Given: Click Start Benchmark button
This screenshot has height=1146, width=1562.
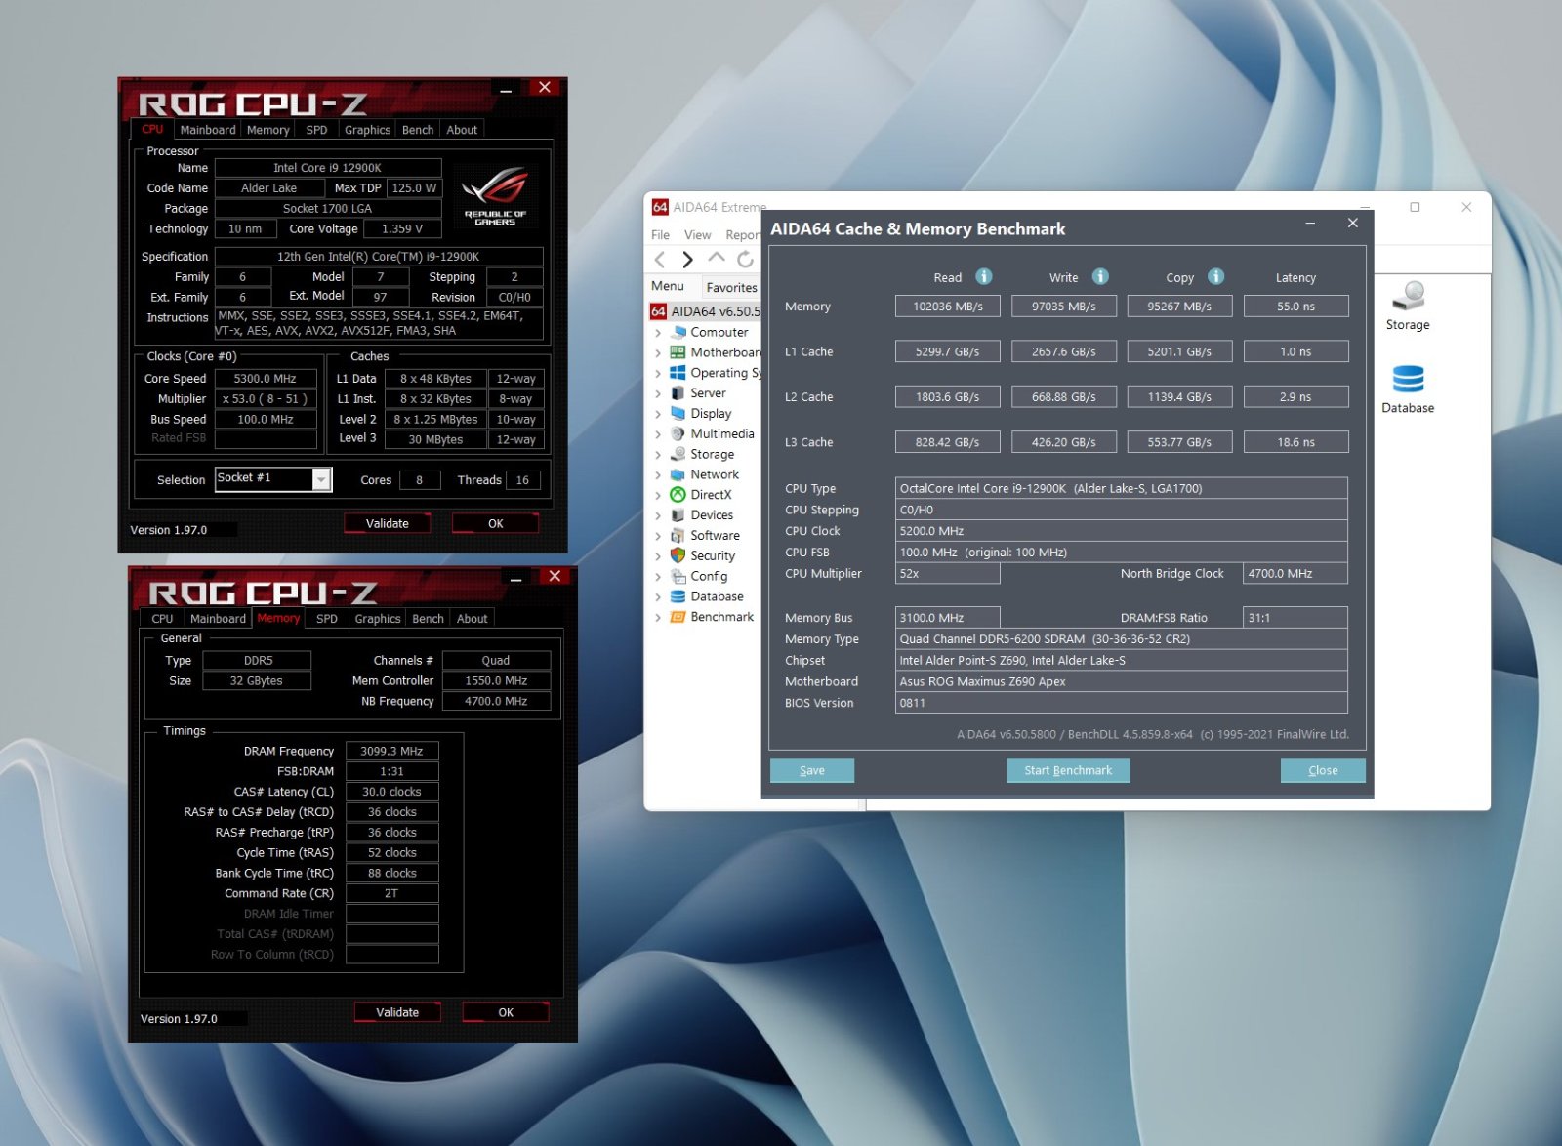Looking at the screenshot, I should point(1068,770).
